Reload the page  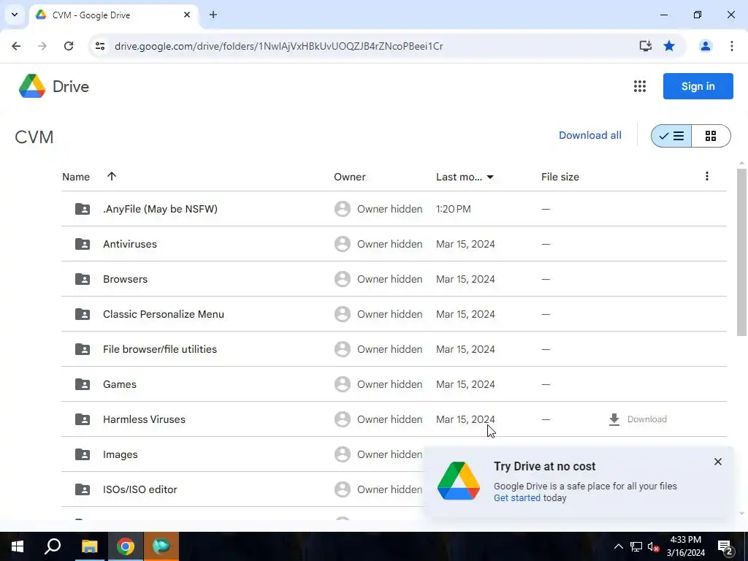coord(69,46)
